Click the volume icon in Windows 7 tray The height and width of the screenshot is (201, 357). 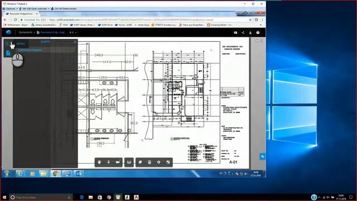(x=246, y=174)
